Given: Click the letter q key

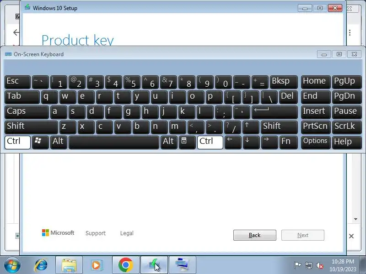Looking at the screenshot, I should pyautogui.click(x=49, y=97).
